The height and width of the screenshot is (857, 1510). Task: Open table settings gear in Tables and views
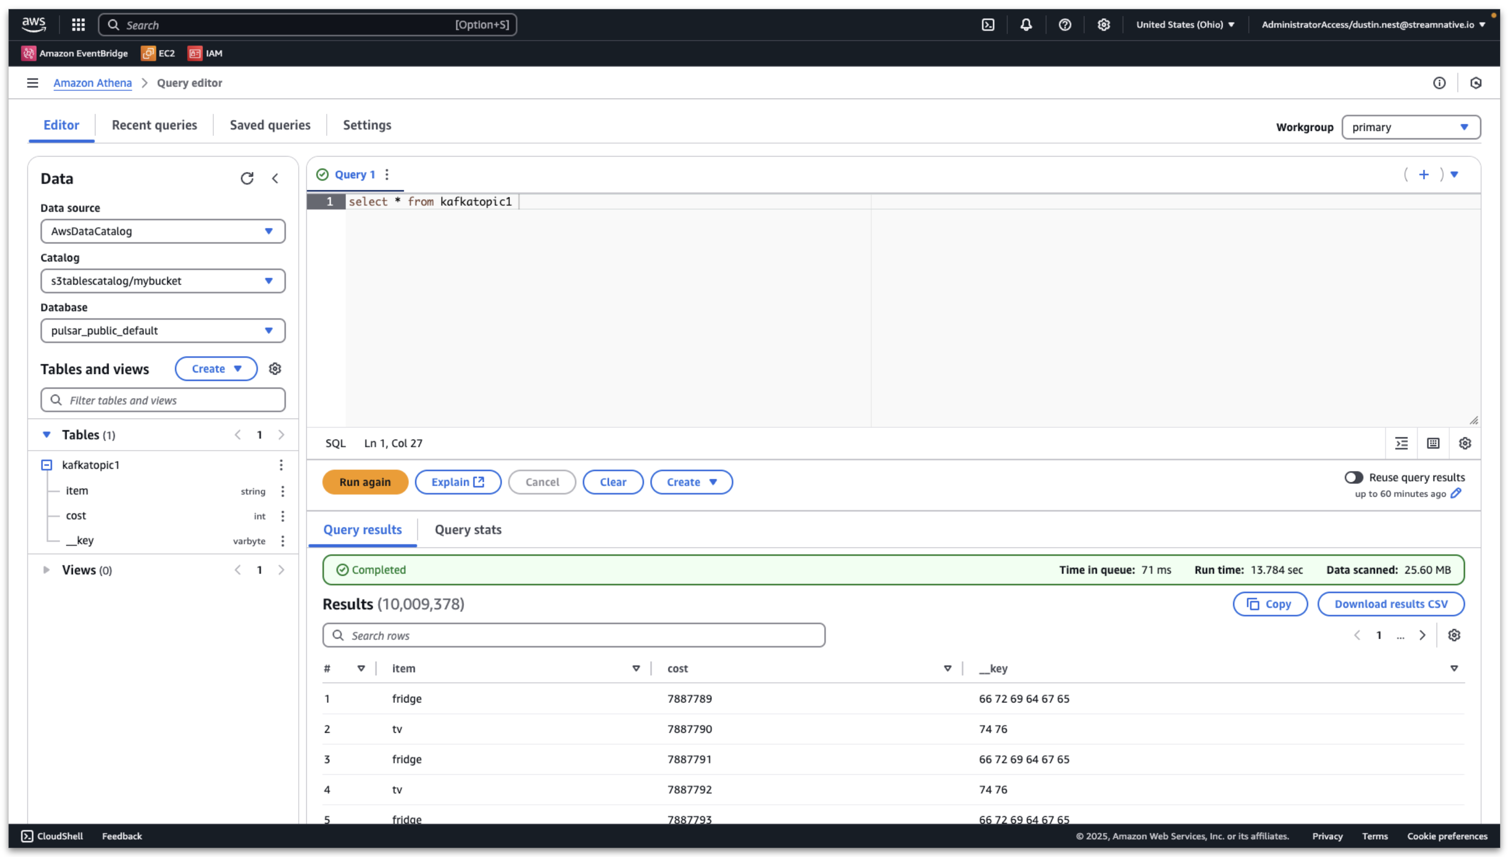tap(274, 368)
